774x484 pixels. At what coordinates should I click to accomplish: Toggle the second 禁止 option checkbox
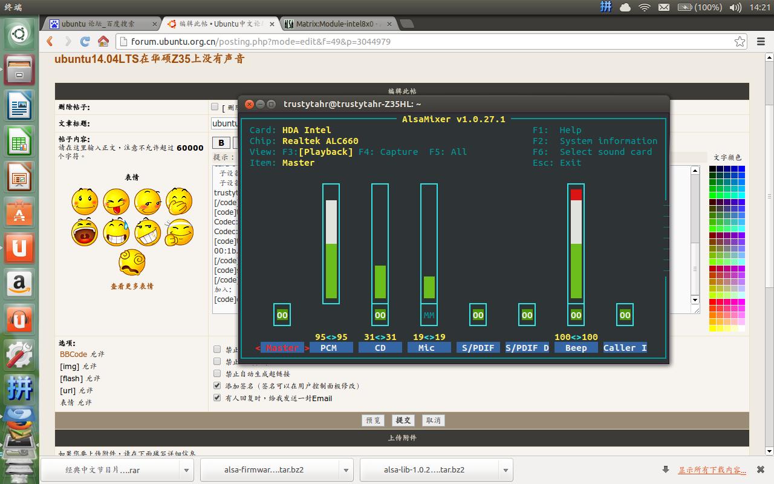pyautogui.click(x=217, y=361)
